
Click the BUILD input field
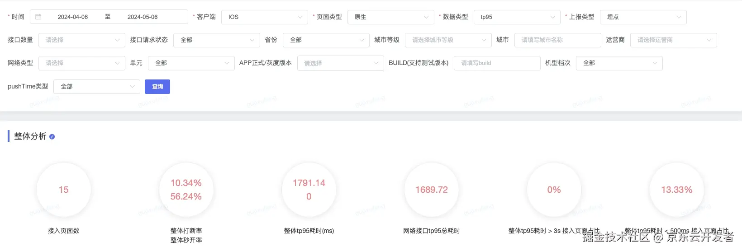tap(497, 63)
